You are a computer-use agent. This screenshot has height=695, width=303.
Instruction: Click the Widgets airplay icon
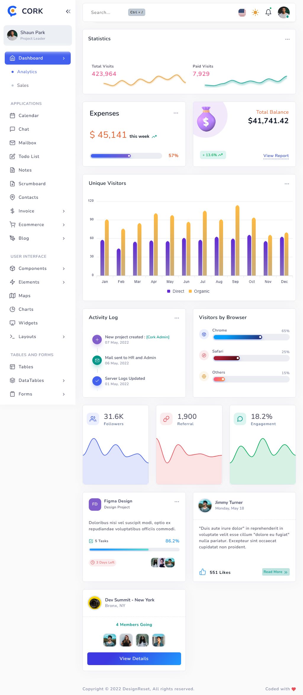[x=12, y=323]
